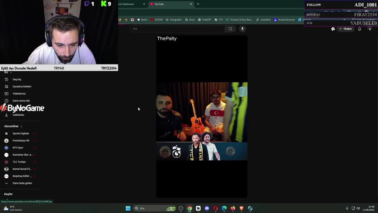
Task: Open BUTON bookmark
Action: 157,20
